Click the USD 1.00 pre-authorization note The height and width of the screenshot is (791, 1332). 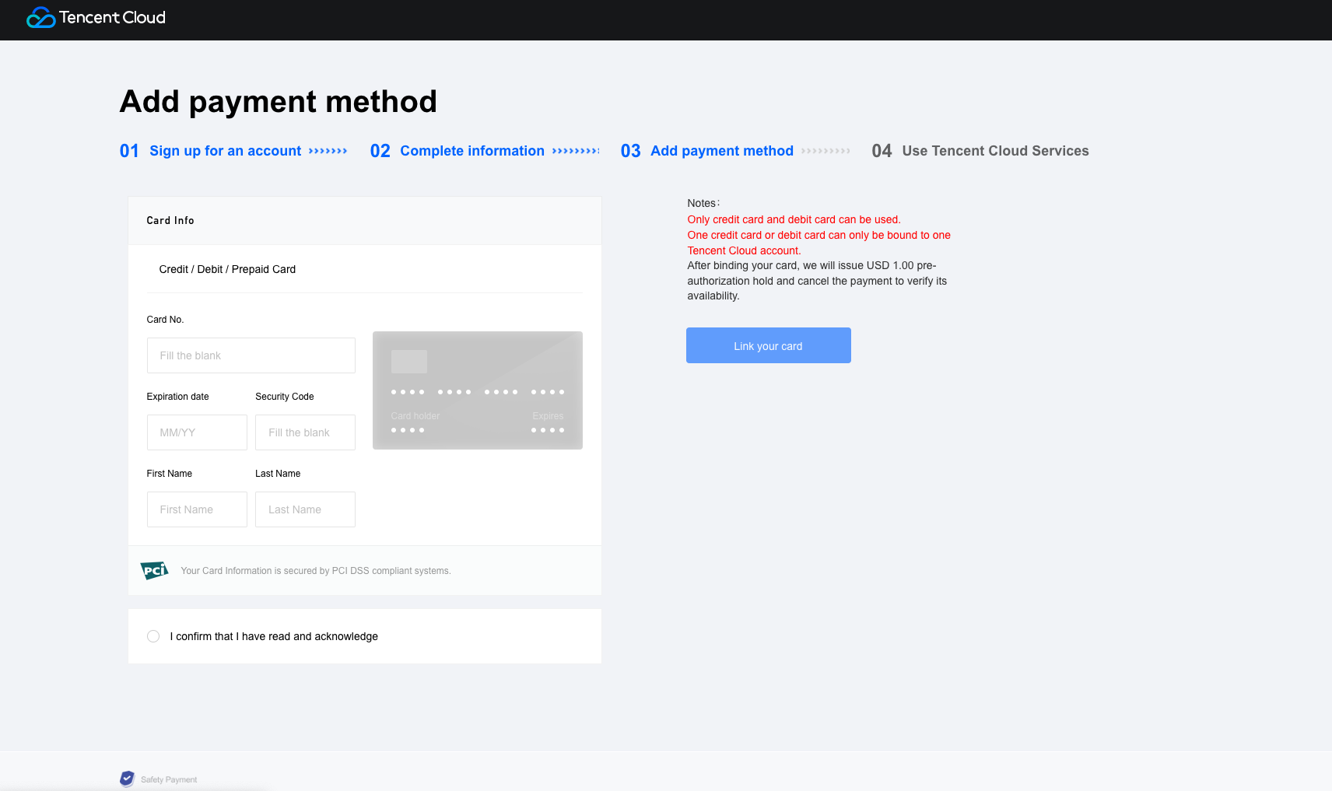[817, 281]
